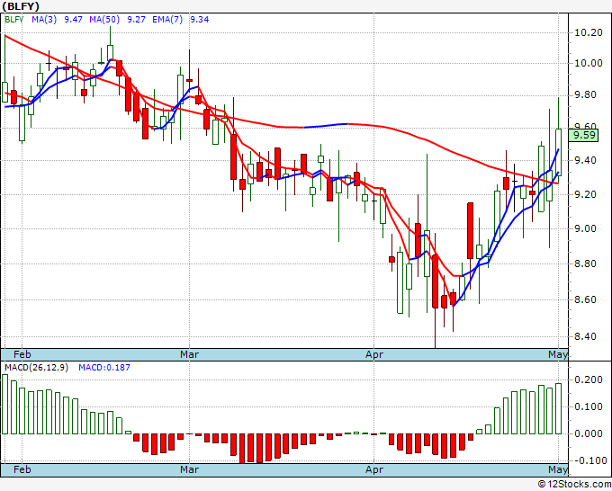The height and width of the screenshot is (491, 612).
Task: Click Mar on the MACD panel axis
Action: point(189,469)
